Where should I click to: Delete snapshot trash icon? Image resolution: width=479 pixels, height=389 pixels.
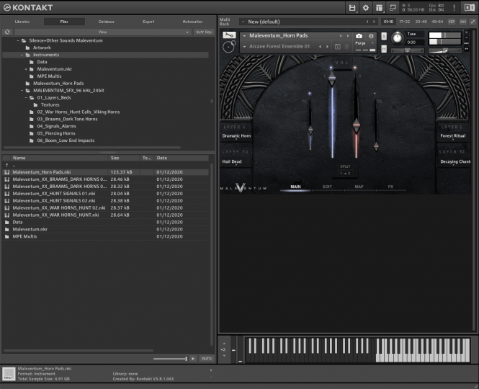[x=346, y=46]
